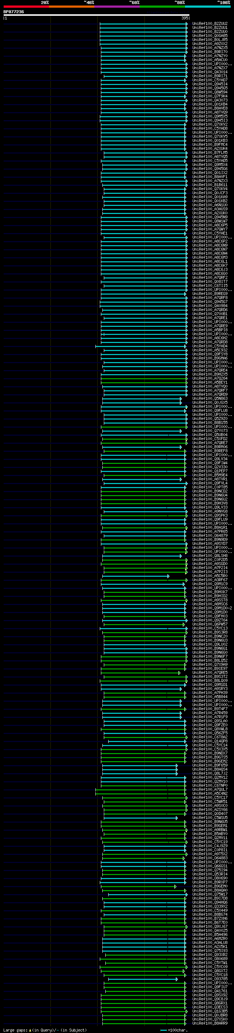Click hit label UniRef100_Q01KB4
The image size is (234, 1033).
point(210,104)
